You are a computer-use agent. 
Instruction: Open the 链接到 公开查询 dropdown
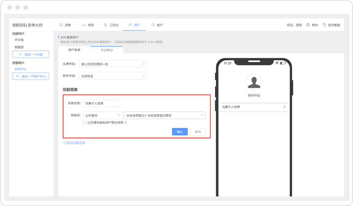pyautogui.click(x=103, y=115)
